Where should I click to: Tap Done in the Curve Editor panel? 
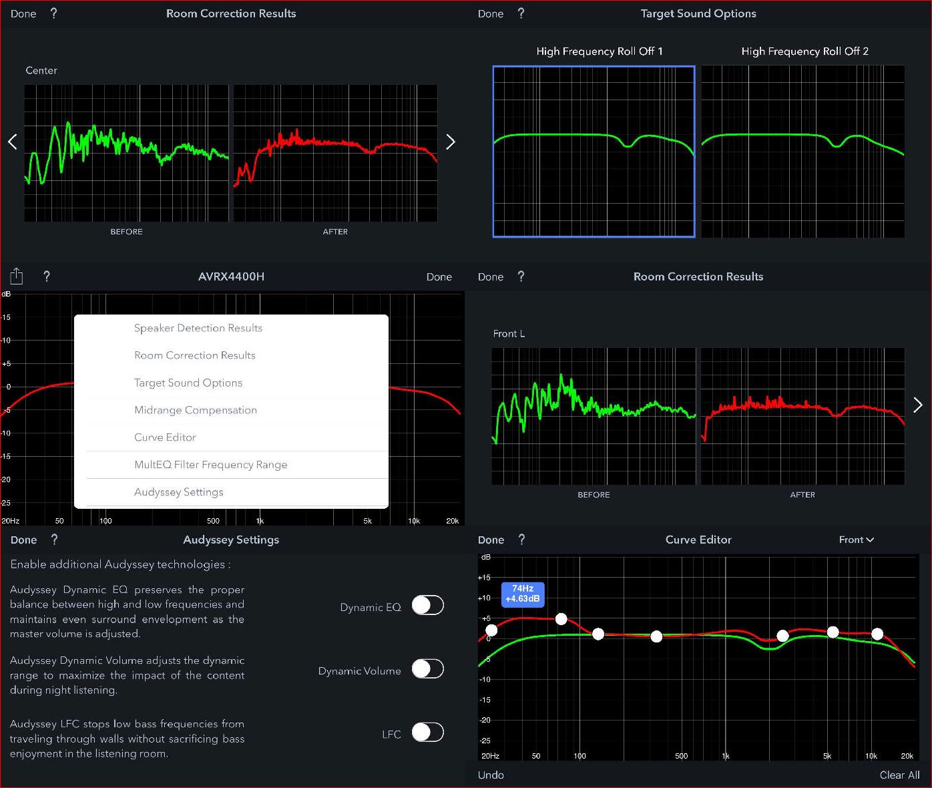491,540
